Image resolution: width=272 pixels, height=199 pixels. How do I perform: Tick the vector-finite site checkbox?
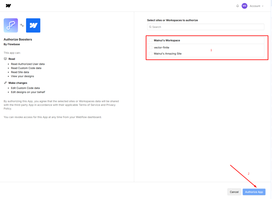[151, 47]
